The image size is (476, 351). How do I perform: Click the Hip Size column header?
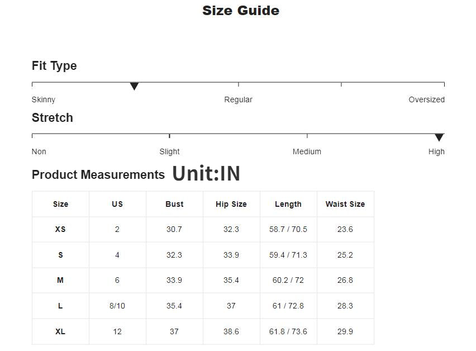click(231, 204)
